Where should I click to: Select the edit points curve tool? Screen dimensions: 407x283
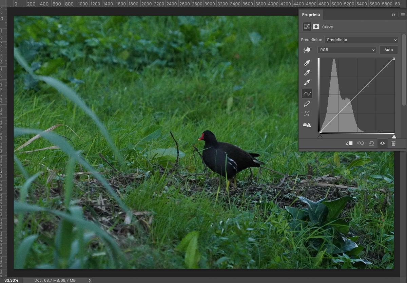pos(307,94)
